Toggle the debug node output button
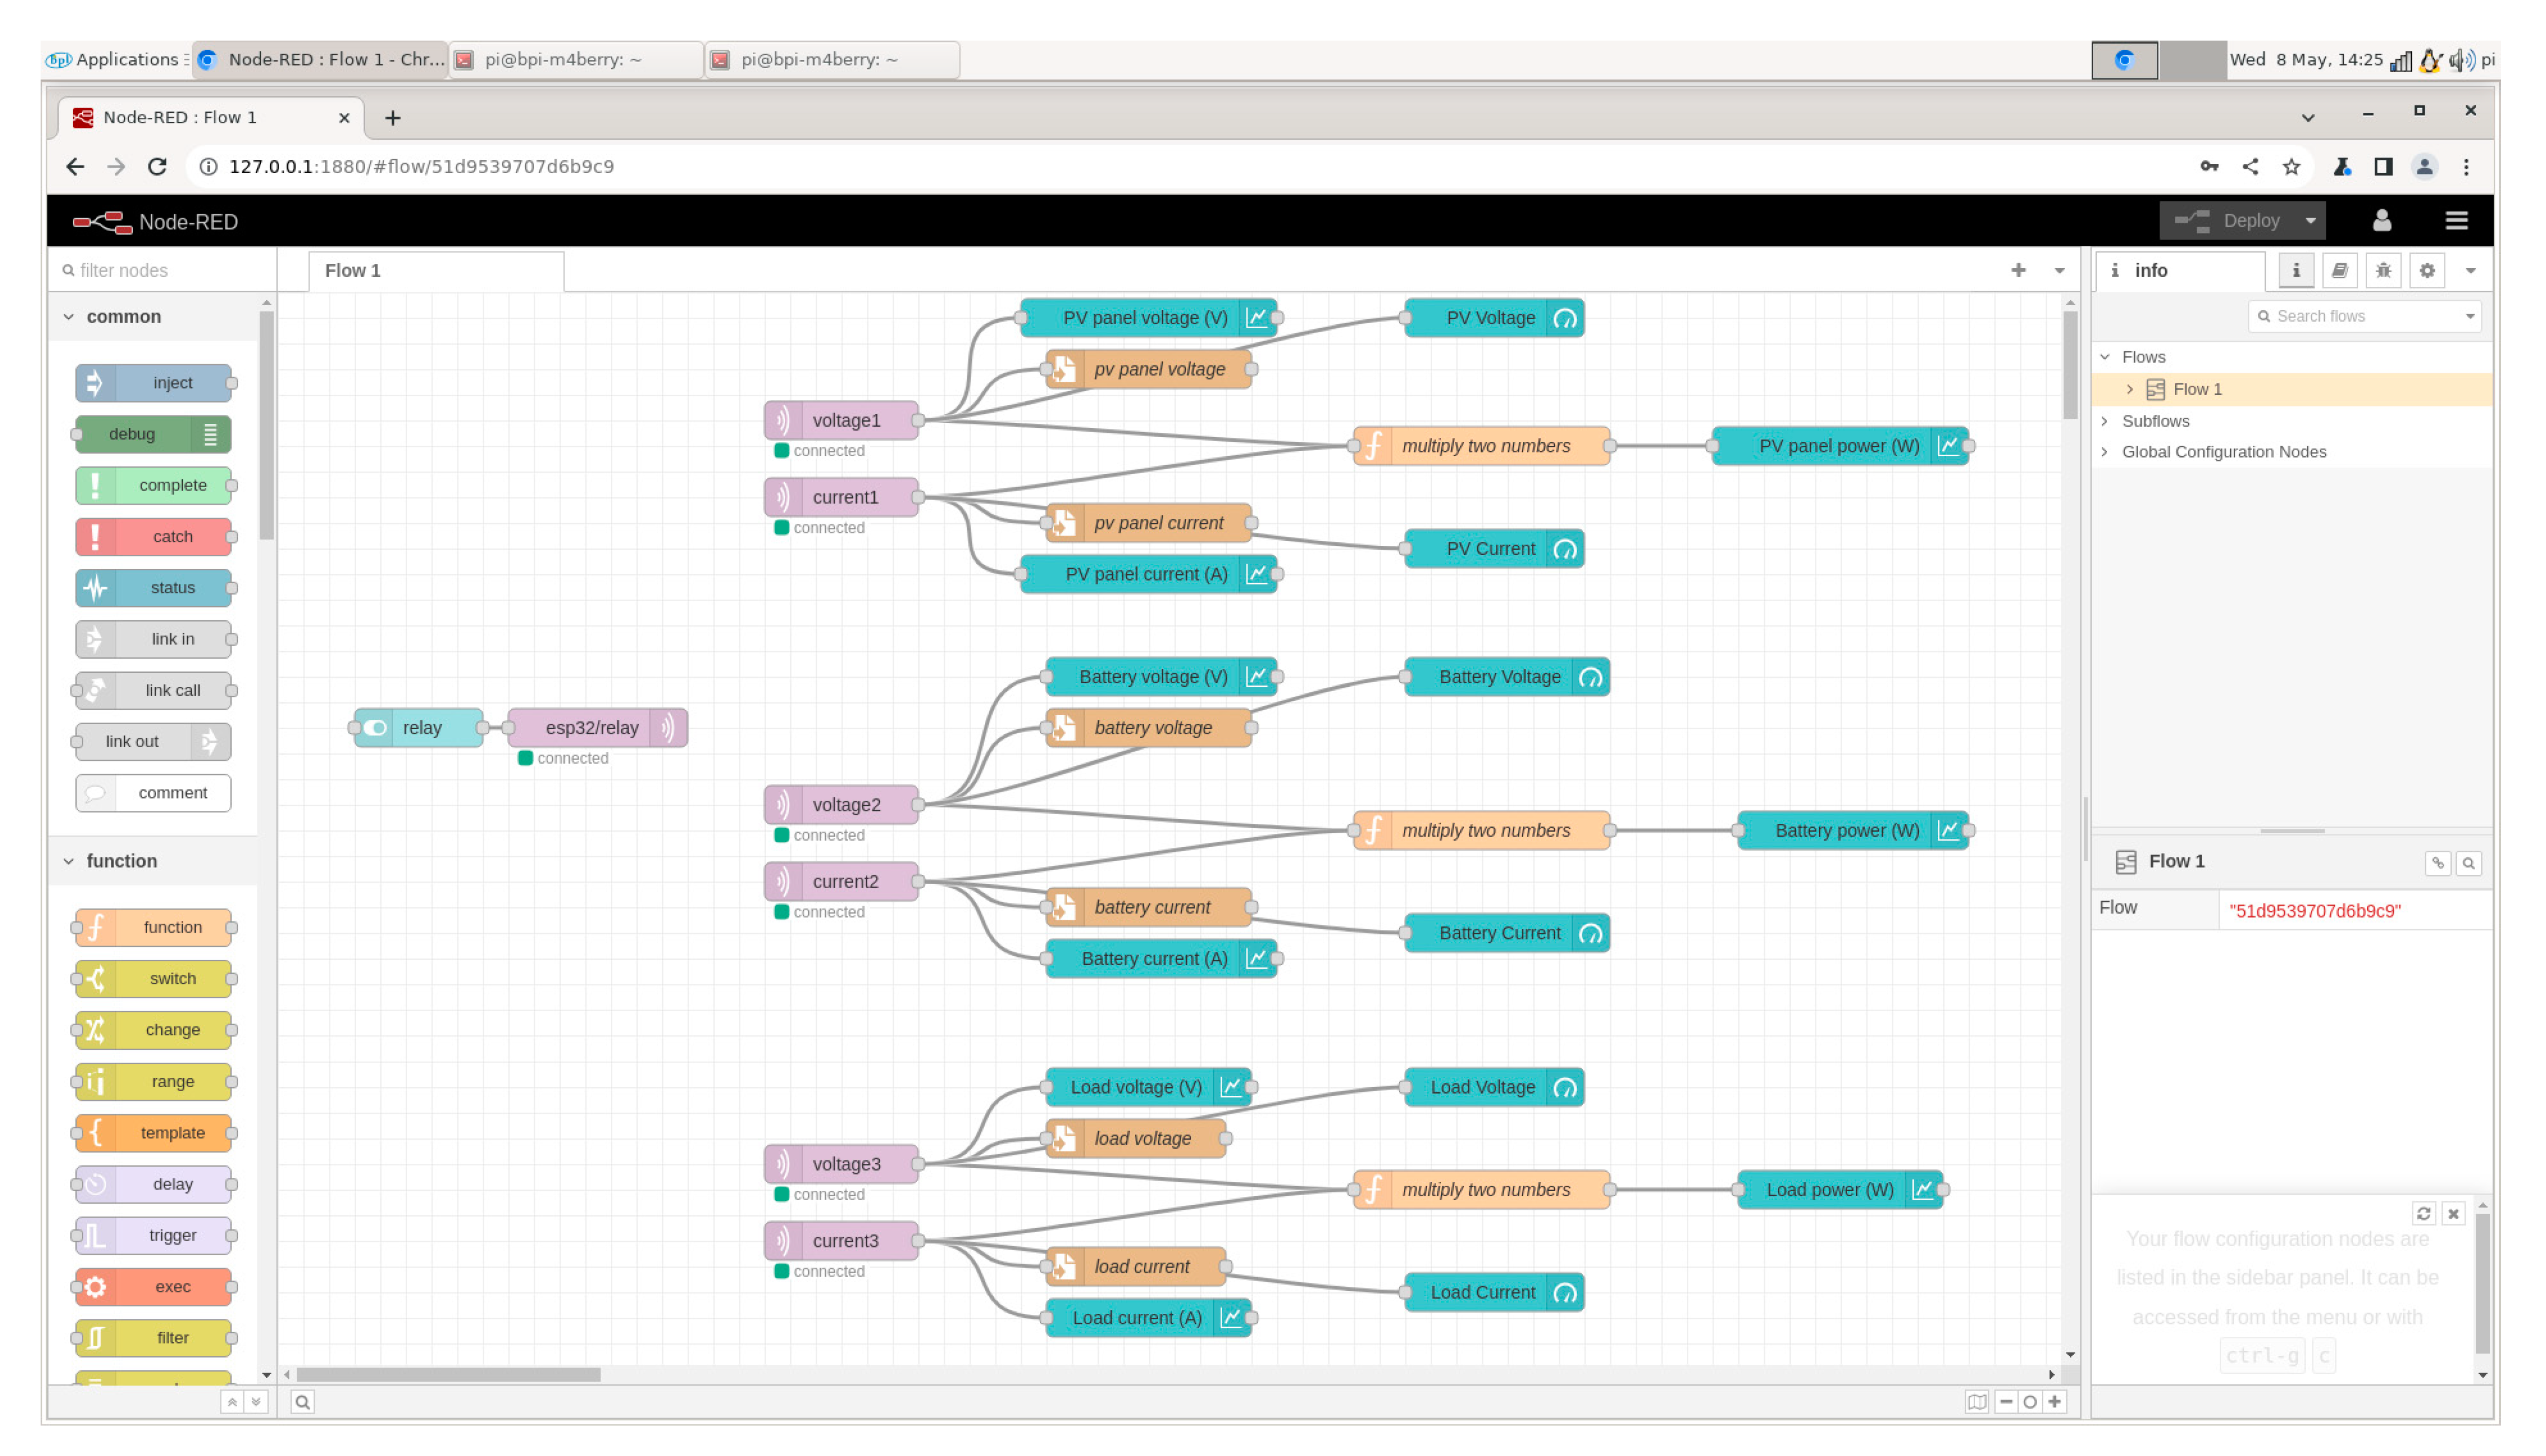 pos(210,434)
